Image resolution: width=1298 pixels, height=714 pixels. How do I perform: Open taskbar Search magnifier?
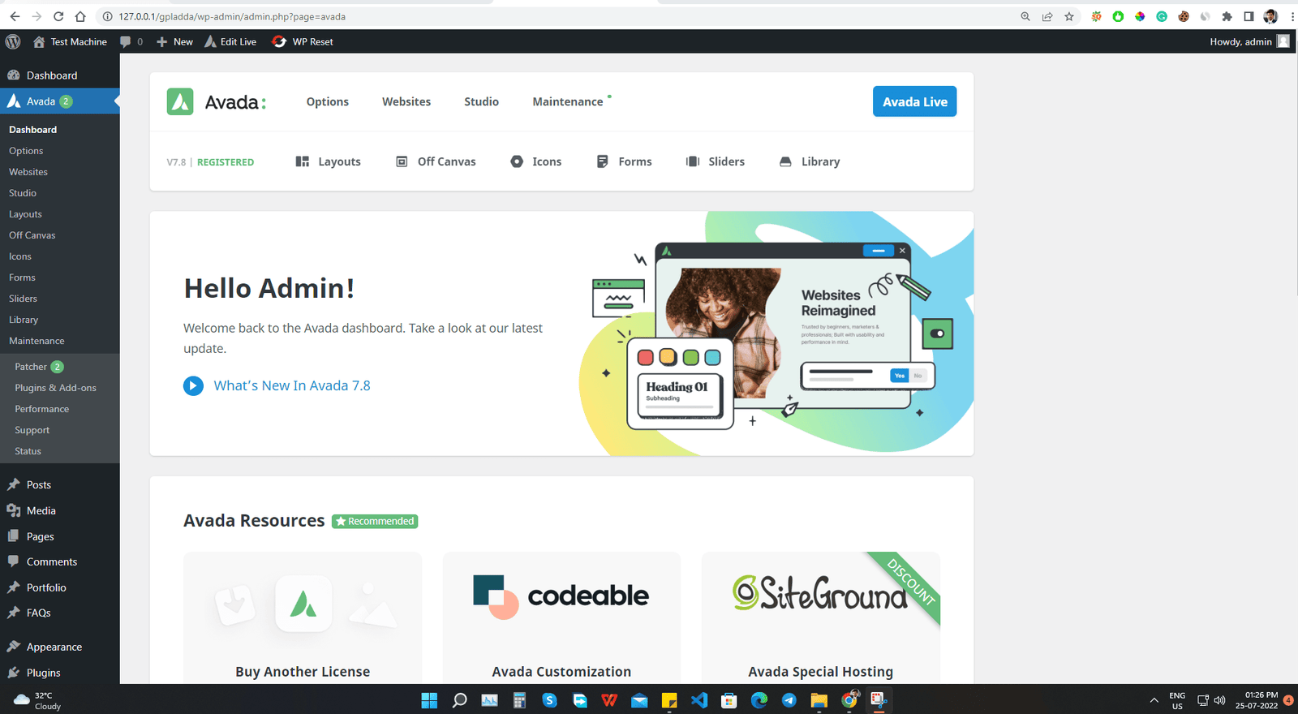pyautogui.click(x=460, y=699)
